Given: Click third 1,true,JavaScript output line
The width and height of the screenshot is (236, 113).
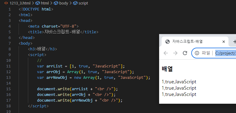Looking at the screenshot, I should click(x=179, y=94).
